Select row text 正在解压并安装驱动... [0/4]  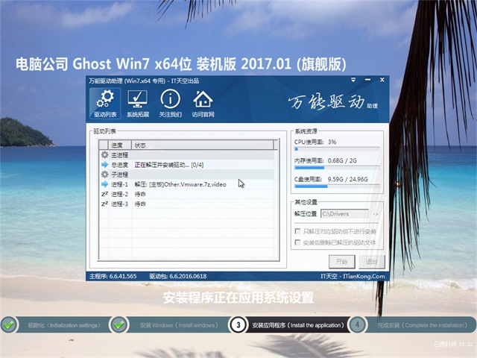click(169, 165)
